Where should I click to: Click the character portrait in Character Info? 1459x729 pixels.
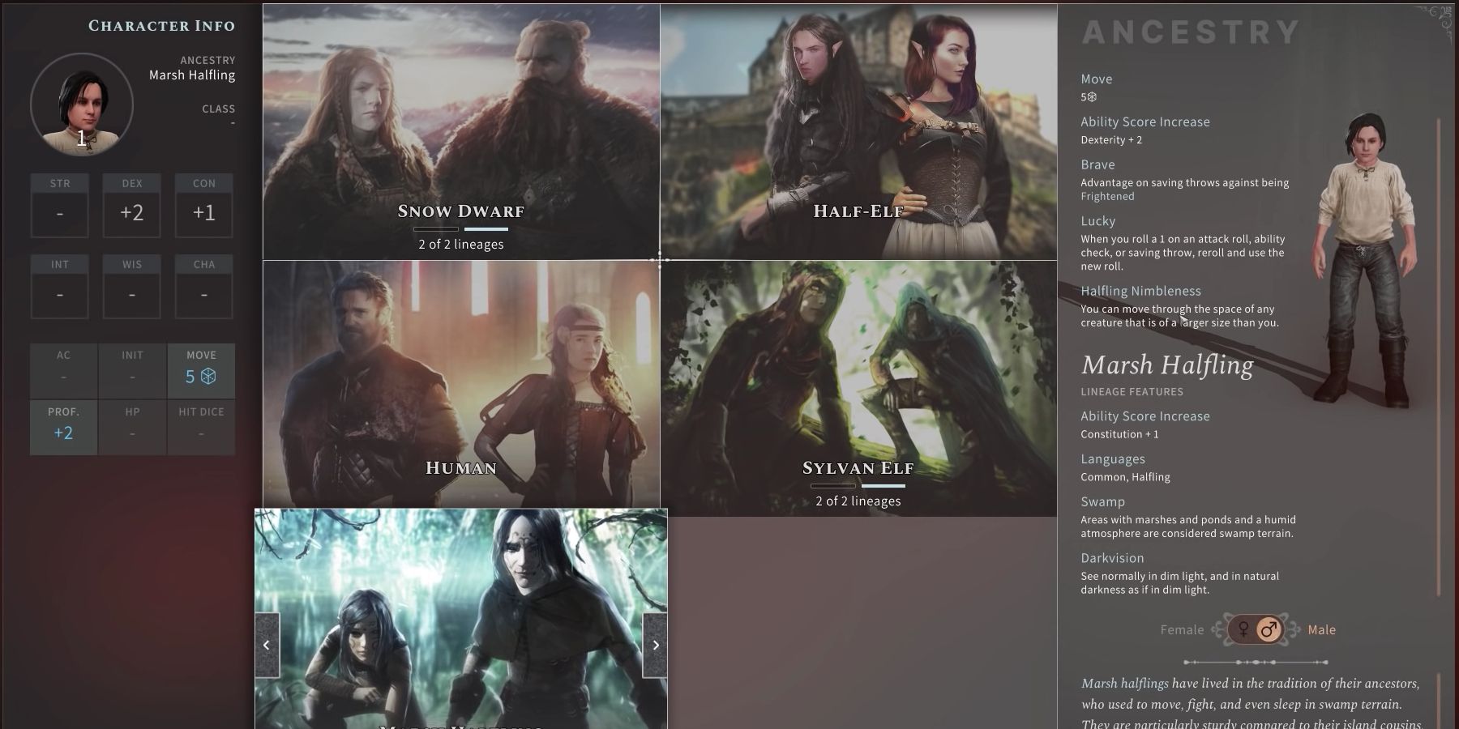pos(82,104)
